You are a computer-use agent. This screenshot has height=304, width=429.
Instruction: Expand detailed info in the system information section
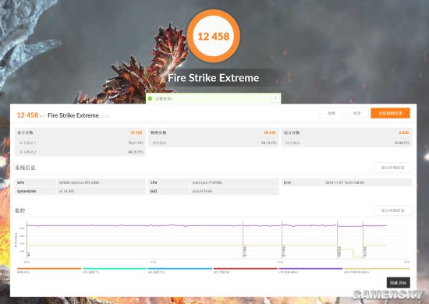coord(393,168)
